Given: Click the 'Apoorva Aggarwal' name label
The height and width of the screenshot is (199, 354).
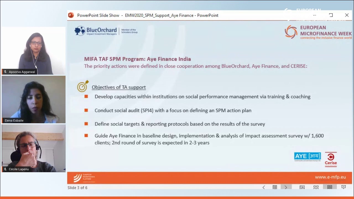Looking at the screenshot, I should [x=22, y=72].
